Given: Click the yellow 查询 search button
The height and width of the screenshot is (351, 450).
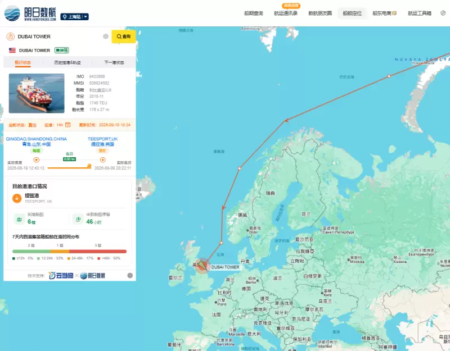Looking at the screenshot, I should tap(124, 37).
